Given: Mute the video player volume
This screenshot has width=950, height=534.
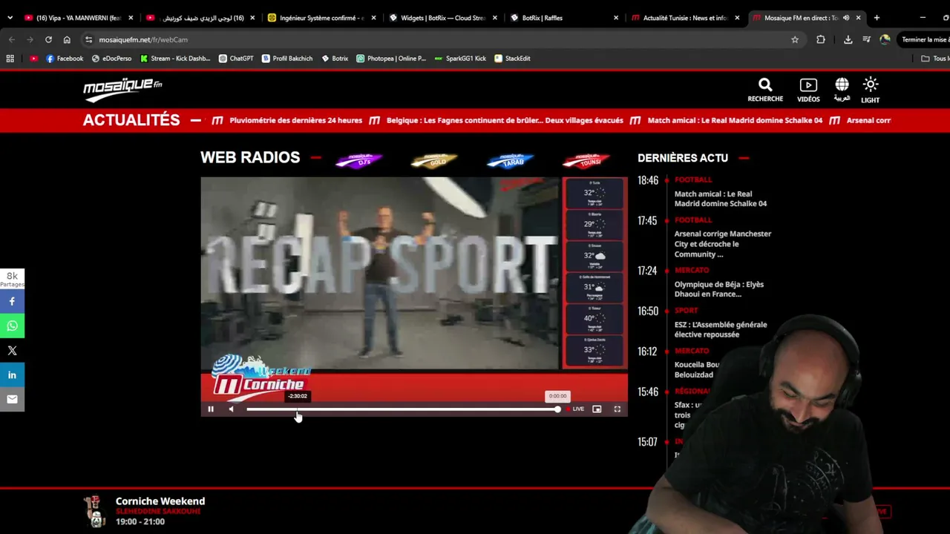Looking at the screenshot, I should click(x=231, y=409).
